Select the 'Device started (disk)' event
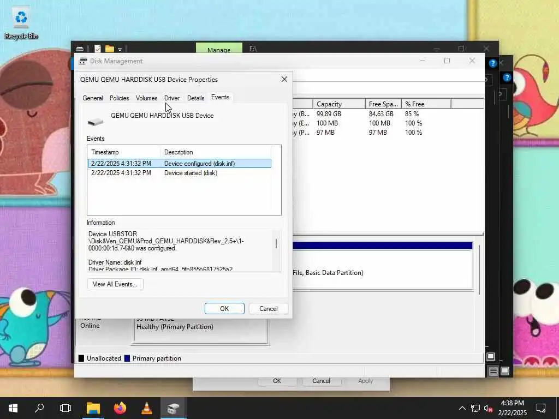This screenshot has height=419, width=559. click(179, 173)
